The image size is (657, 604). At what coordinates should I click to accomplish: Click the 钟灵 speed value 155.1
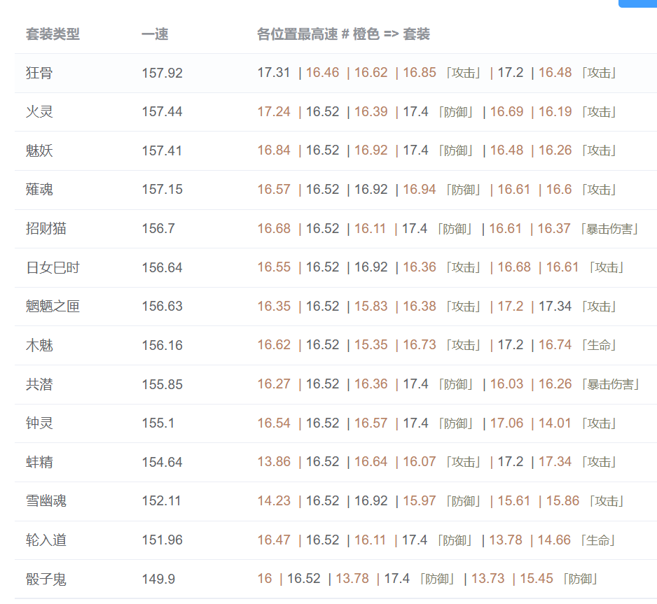[x=157, y=423]
